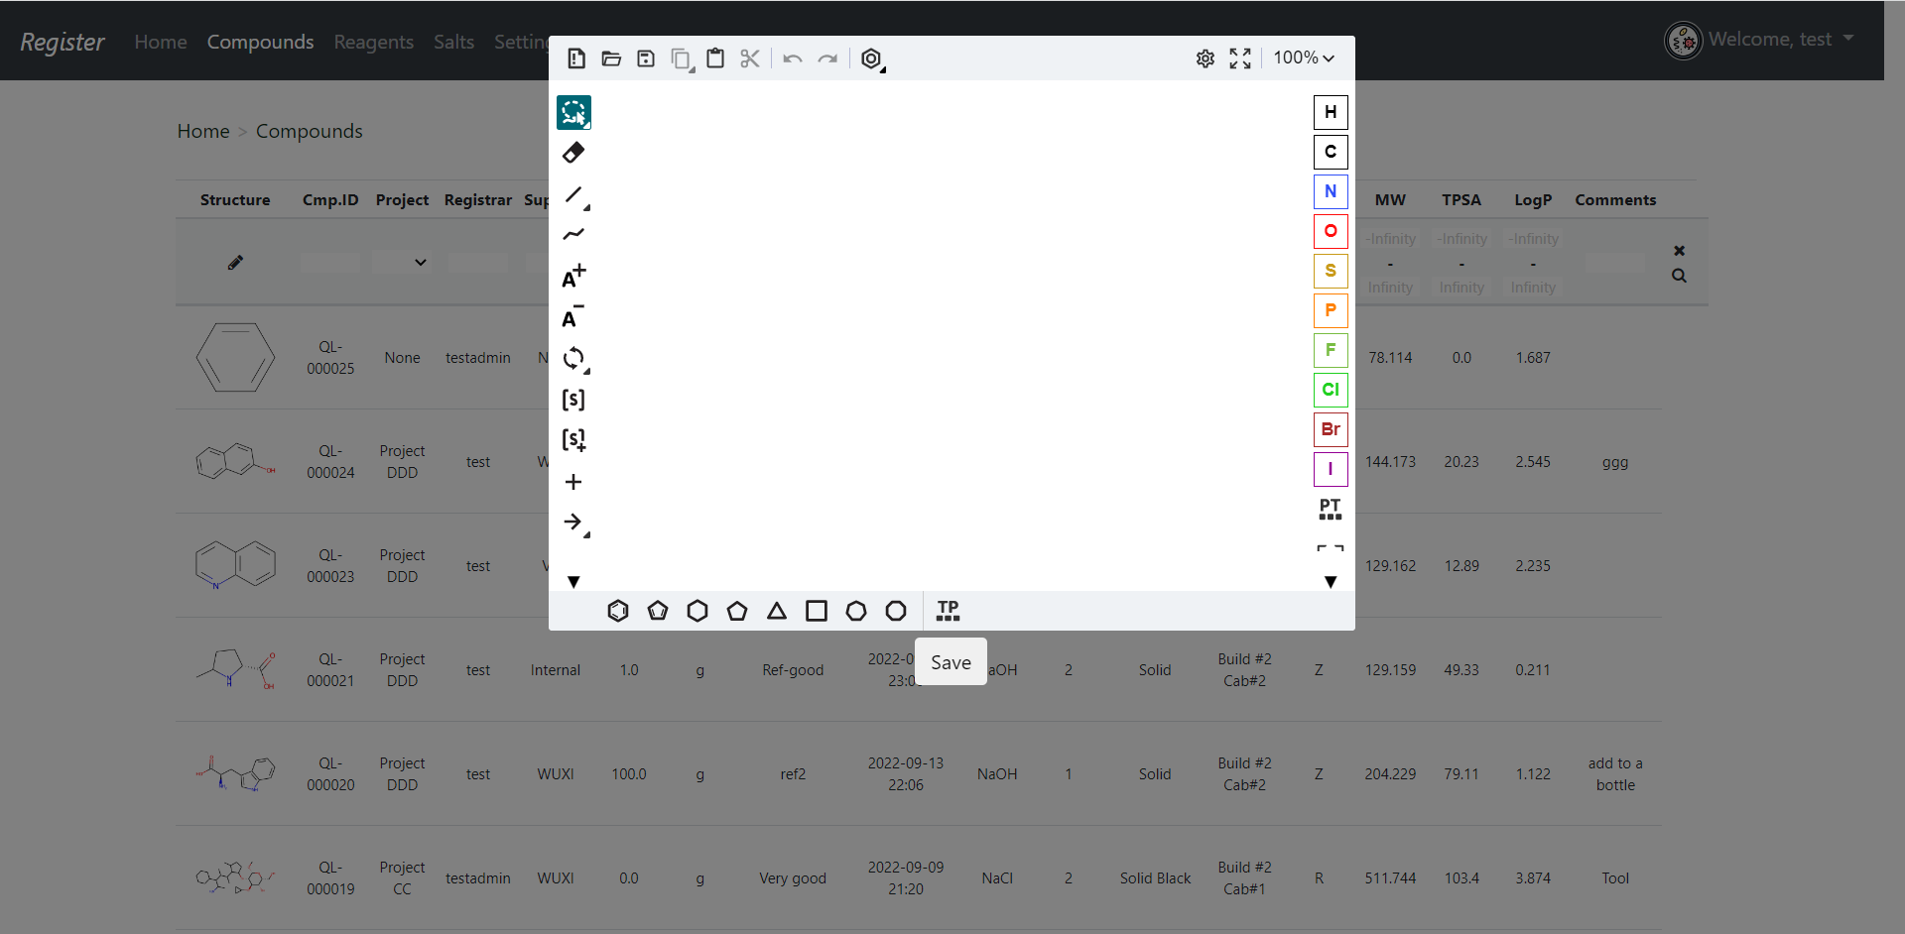Expand more right atom toolbar arrow
The height and width of the screenshot is (934, 1905).
click(x=1331, y=582)
